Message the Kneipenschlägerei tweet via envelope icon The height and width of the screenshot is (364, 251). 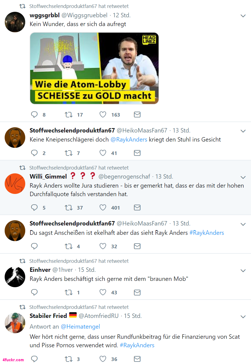137,153
